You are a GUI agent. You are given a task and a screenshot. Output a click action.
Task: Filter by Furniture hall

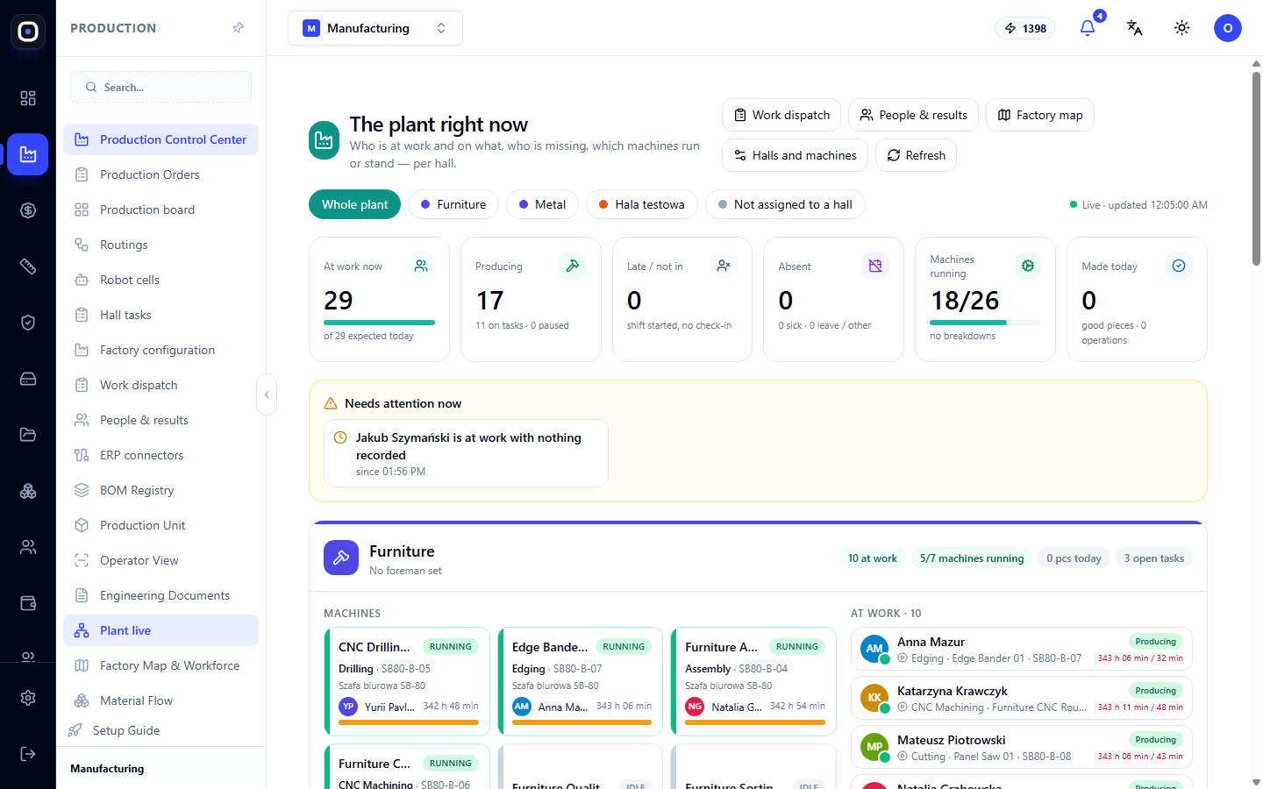(453, 204)
